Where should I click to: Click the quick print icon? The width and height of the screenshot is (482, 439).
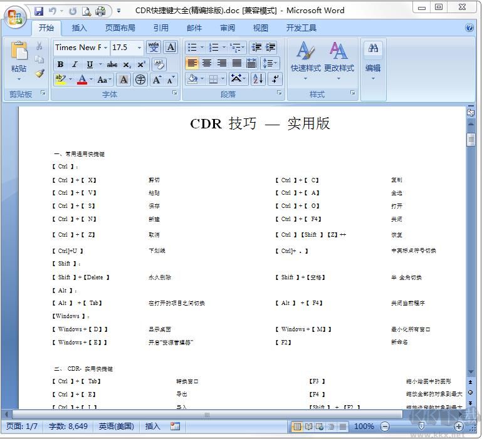(100, 11)
